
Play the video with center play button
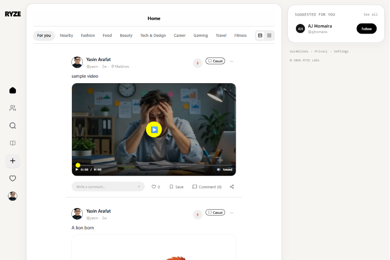pos(154,129)
